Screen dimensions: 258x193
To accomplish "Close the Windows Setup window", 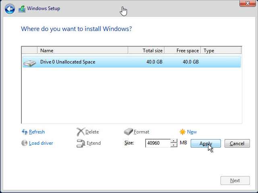I will 246,4.
